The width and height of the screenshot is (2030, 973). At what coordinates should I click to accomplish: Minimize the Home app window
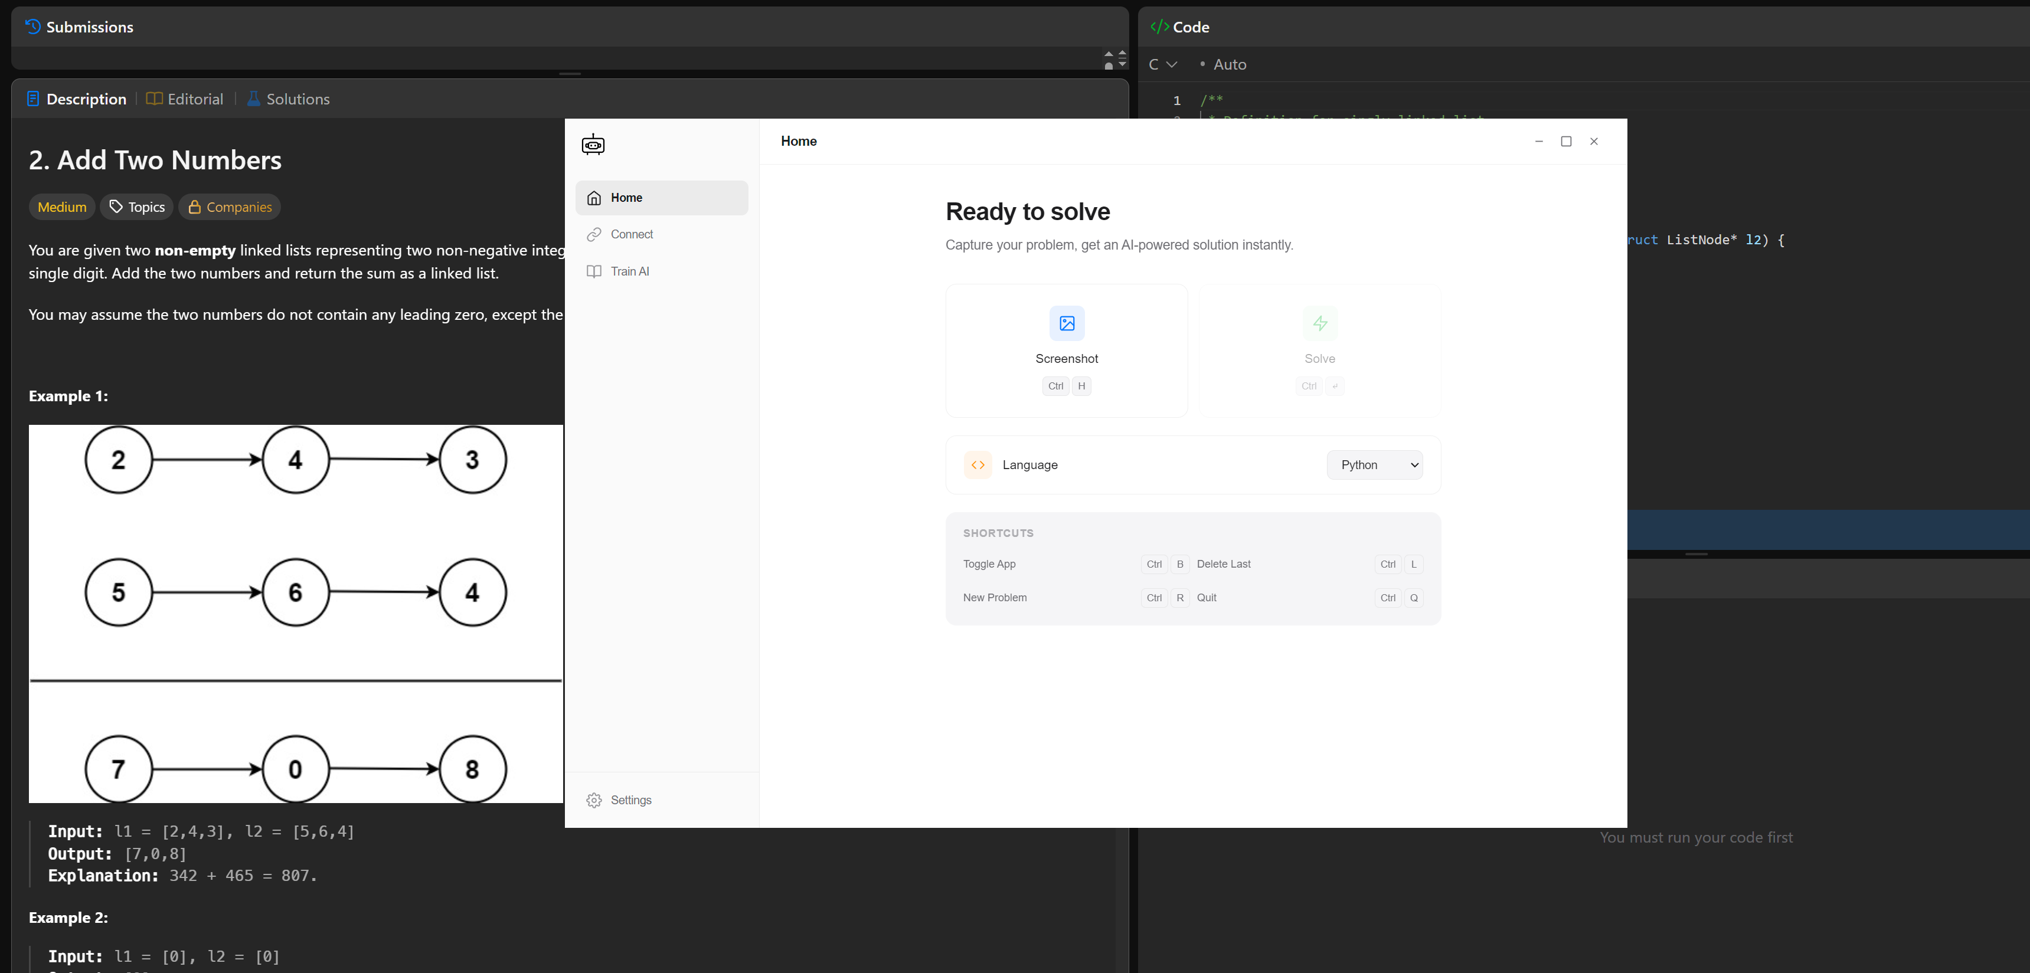[1538, 142]
